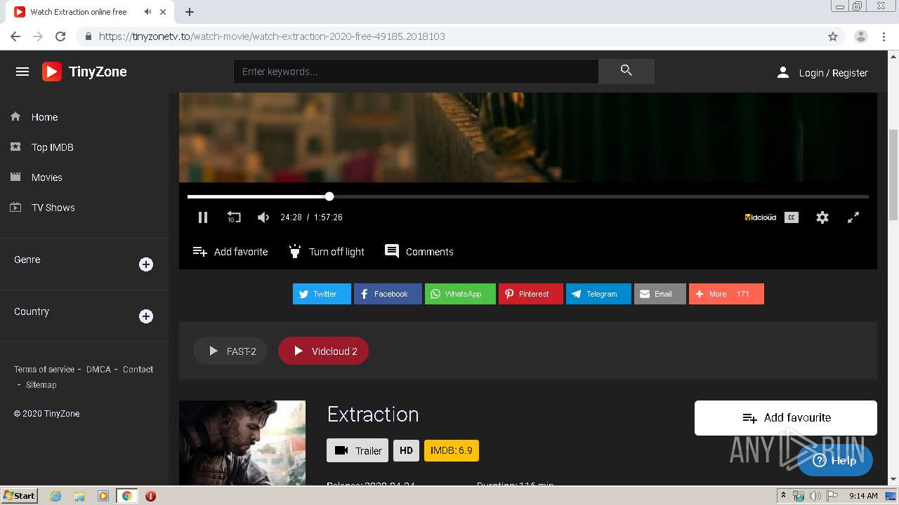Mute the video player volume

(x=263, y=217)
